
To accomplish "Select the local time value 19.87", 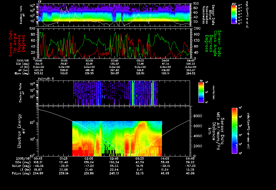I will 38,170.
